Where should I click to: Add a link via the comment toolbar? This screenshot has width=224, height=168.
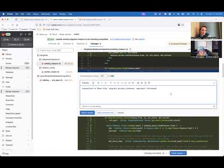point(118,83)
